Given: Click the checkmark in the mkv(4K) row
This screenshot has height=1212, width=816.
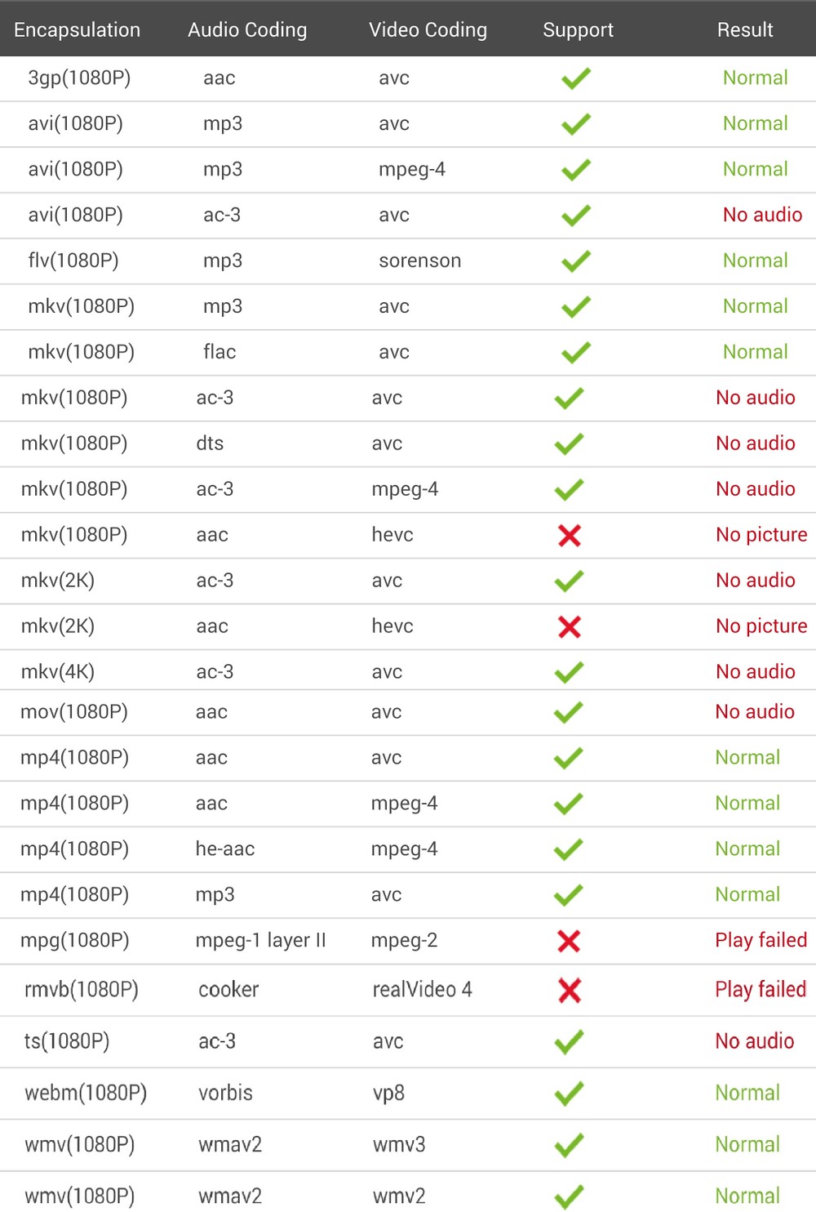Looking at the screenshot, I should (569, 672).
